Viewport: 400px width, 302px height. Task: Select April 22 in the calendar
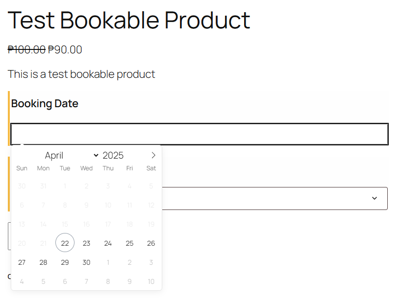(65, 243)
